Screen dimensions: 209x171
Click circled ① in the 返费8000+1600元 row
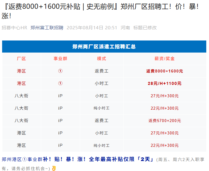pos(60,71)
